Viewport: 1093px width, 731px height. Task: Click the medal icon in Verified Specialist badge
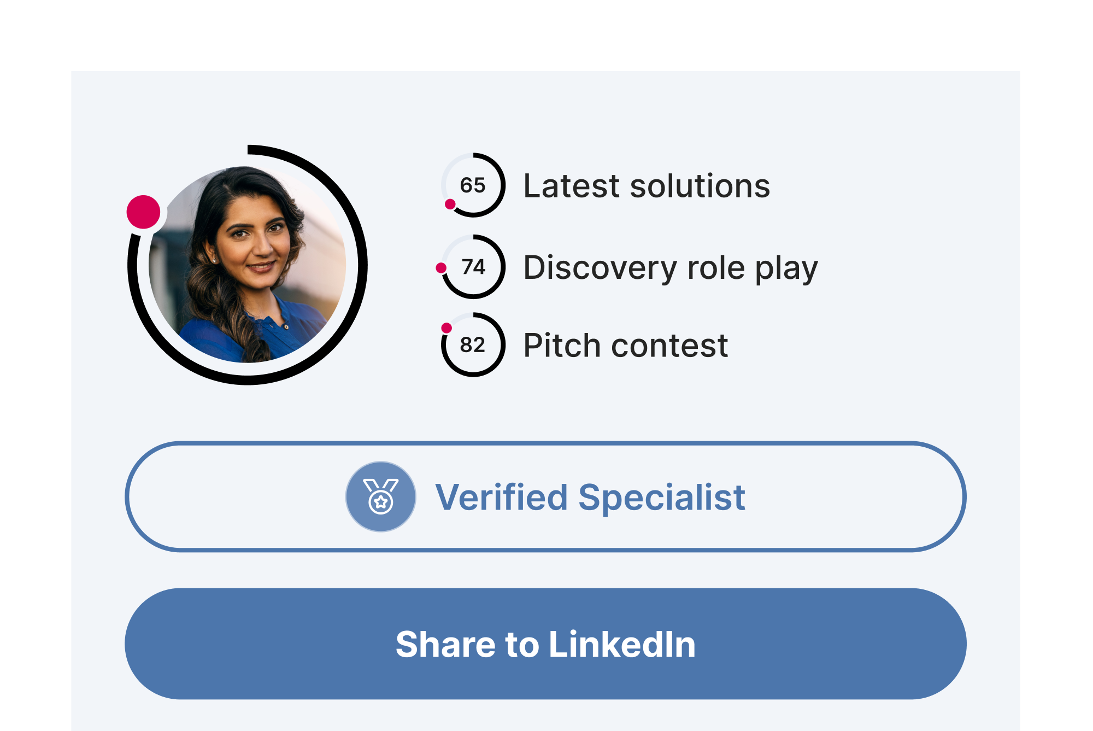coord(381,496)
